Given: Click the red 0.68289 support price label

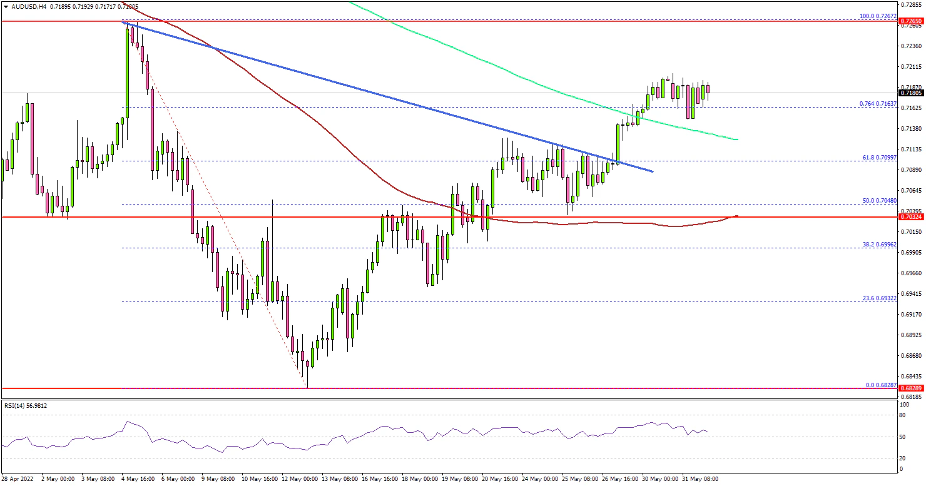Looking at the screenshot, I should coord(911,388).
